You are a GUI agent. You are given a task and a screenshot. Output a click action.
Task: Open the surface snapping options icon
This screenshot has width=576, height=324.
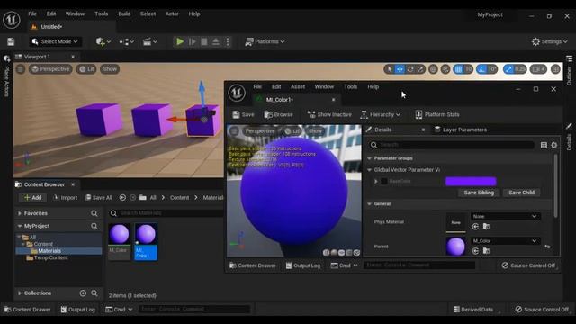[x=445, y=69]
